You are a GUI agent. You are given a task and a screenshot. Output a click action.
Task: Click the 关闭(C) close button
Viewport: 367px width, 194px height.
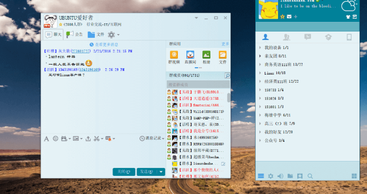click(x=124, y=172)
